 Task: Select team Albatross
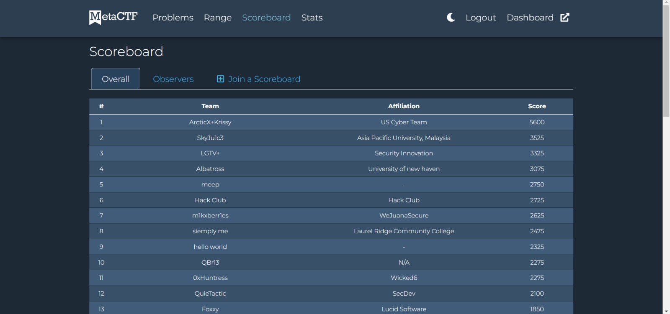coord(210,169)
